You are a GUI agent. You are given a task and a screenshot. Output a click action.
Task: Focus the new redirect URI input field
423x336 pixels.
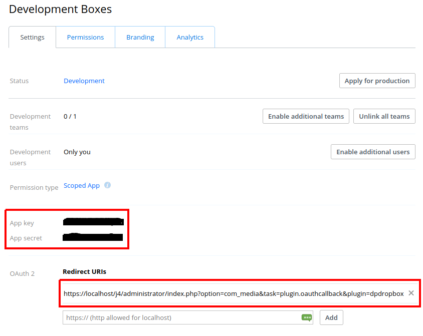click(180, 317)
